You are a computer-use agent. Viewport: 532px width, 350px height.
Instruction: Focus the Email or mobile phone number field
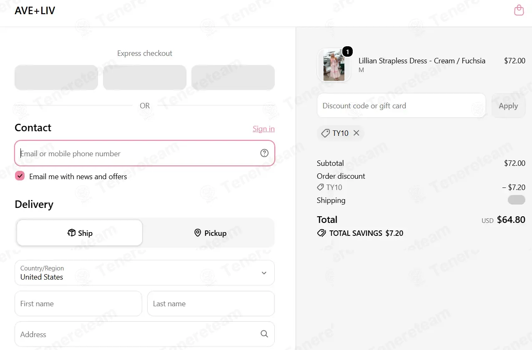[x=144, y=153]
